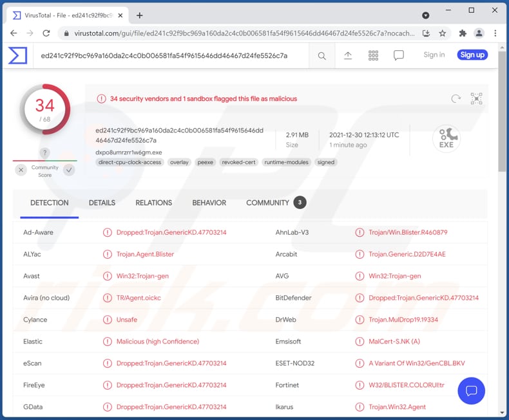
Task: Click the Sign up button
Action: 472,55
